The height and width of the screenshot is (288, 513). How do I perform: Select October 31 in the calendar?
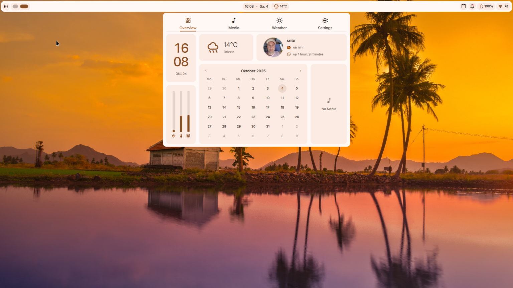[268, 126]
